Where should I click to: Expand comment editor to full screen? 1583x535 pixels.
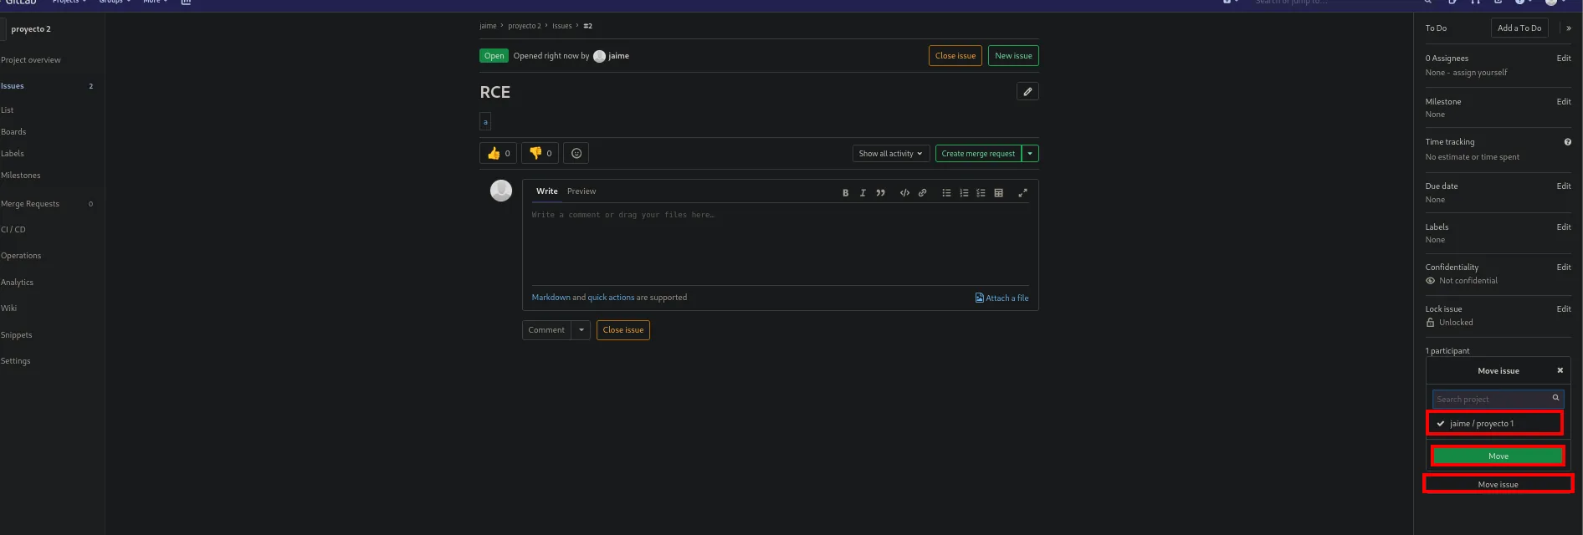(1022, 193)
